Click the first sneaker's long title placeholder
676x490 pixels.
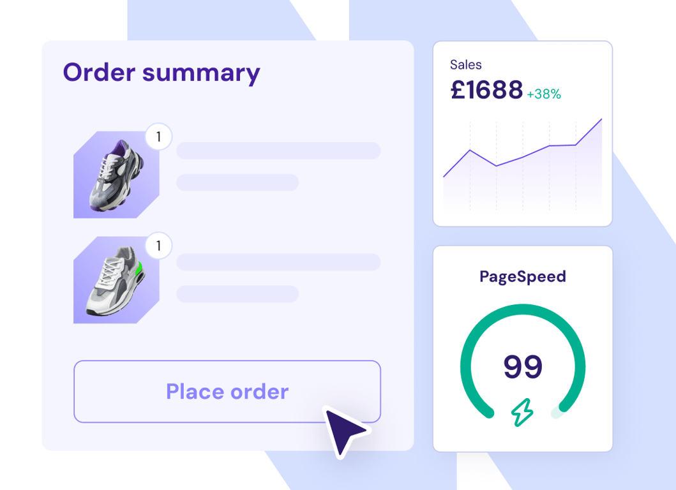(278, 151)
